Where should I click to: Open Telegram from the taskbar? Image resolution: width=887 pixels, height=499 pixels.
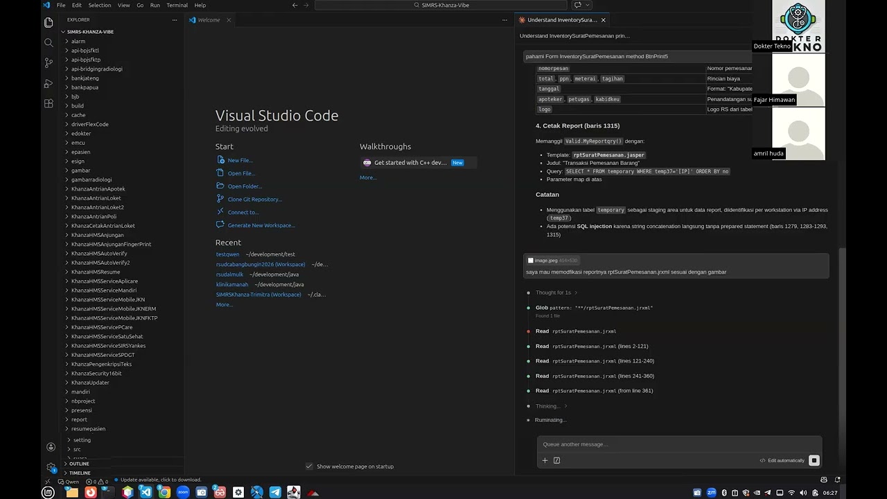coord(275,492)
